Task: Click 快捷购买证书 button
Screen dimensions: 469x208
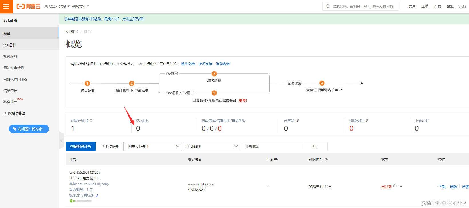Action: point(81,146)
